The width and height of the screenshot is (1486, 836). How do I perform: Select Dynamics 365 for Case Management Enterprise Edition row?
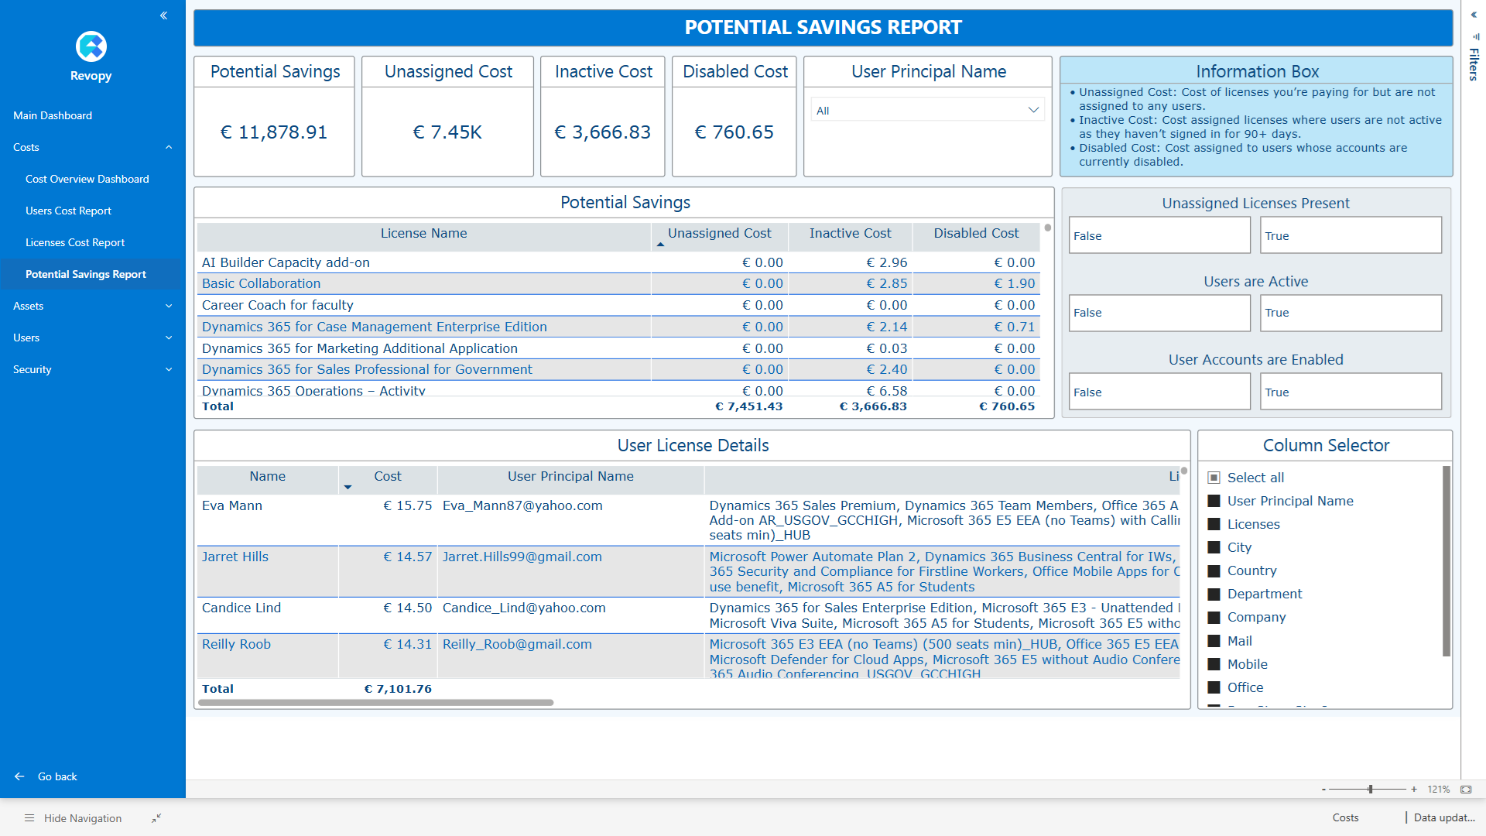[618, 327]
